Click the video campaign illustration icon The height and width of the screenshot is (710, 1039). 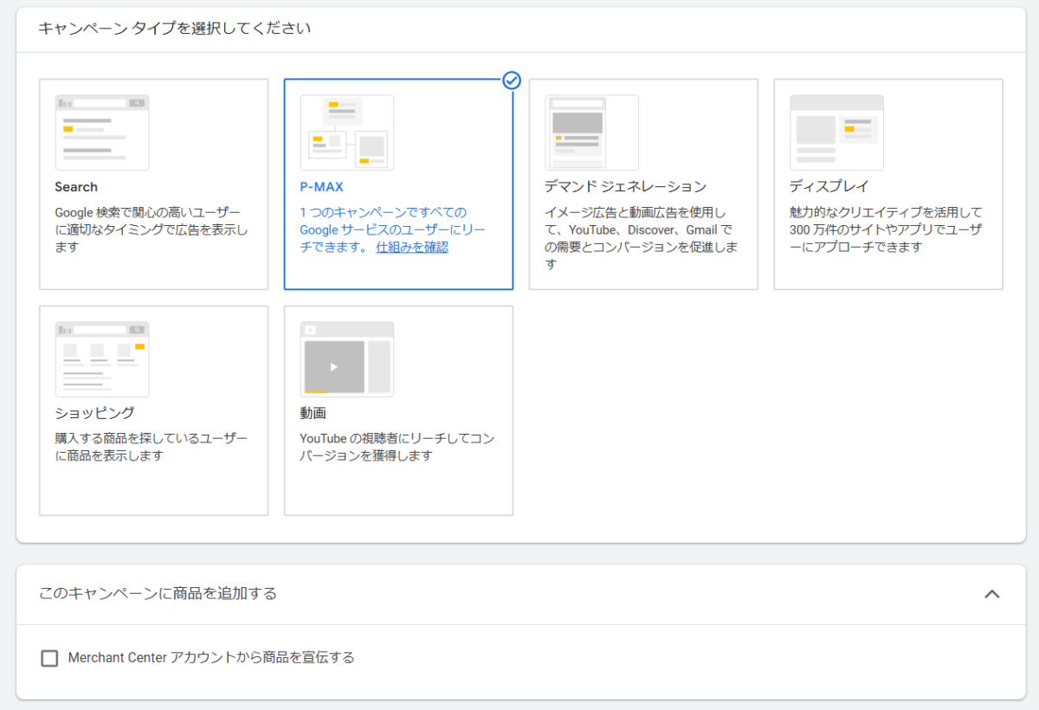[347, 359]
